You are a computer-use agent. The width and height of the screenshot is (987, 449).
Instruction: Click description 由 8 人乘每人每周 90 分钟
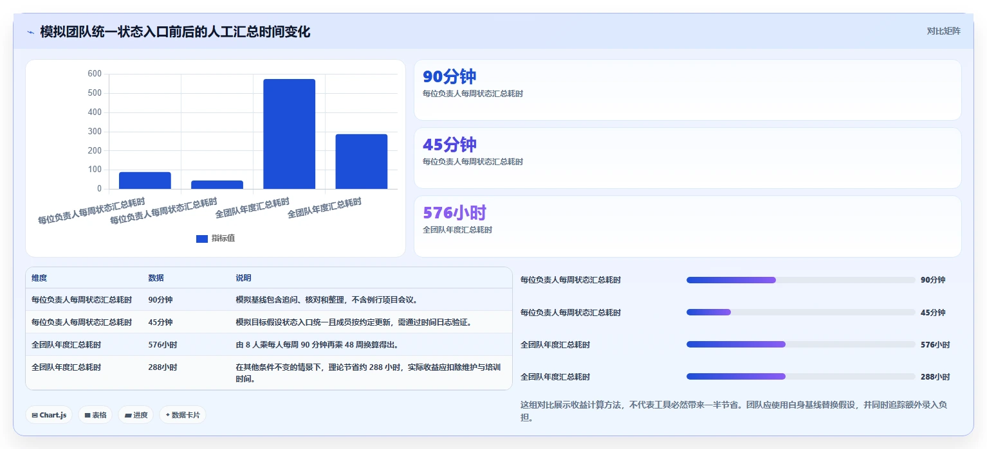pyautogui.click(x=317, y=344)
